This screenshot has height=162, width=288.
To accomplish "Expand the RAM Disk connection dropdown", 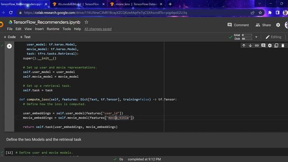I will click(256, 37).
